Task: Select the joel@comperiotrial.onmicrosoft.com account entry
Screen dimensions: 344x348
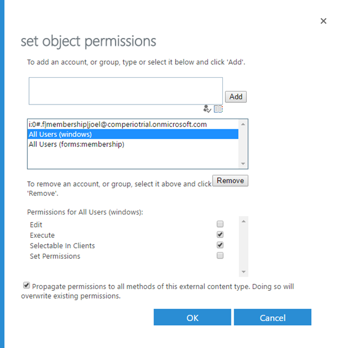Action: point(133,124)
